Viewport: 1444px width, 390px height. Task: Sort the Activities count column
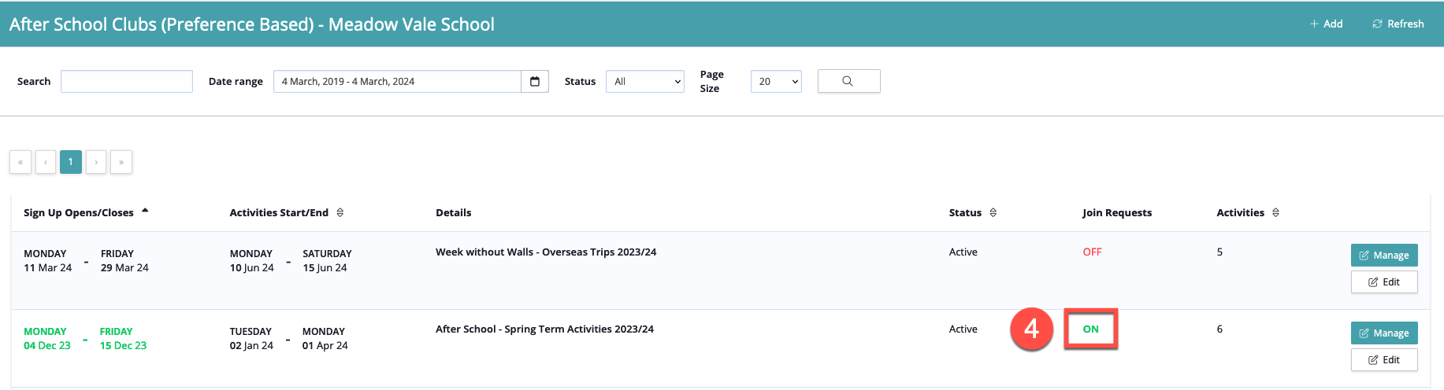(1275, 213)
